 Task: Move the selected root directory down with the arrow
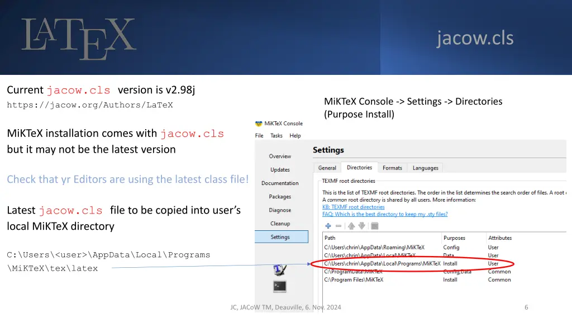pyautogui.click(x=361, y=226)
